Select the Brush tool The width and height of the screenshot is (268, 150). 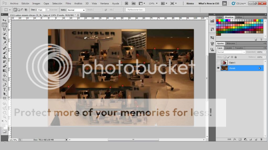pyautogui.click(x=4, y=53)
